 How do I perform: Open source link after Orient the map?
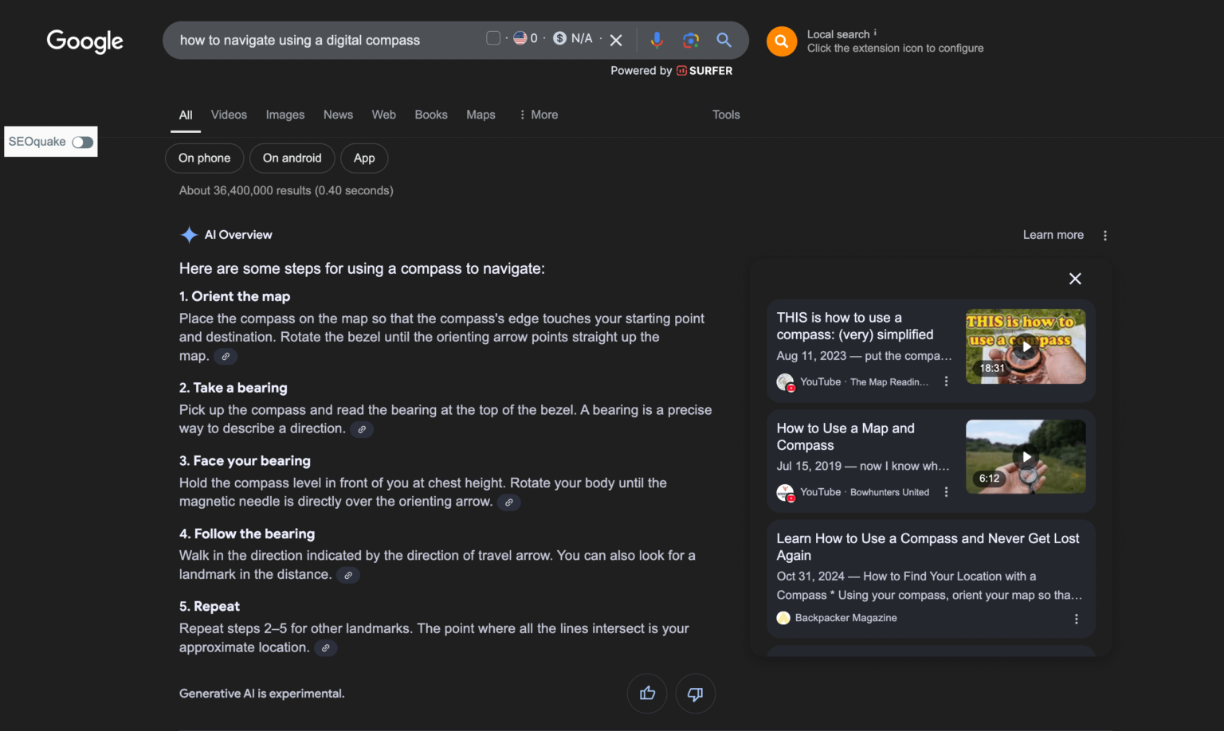tap(226, 357)
